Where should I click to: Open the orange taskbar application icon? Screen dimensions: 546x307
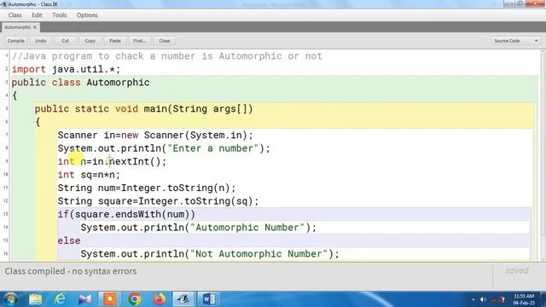click(x=110, y=299)
